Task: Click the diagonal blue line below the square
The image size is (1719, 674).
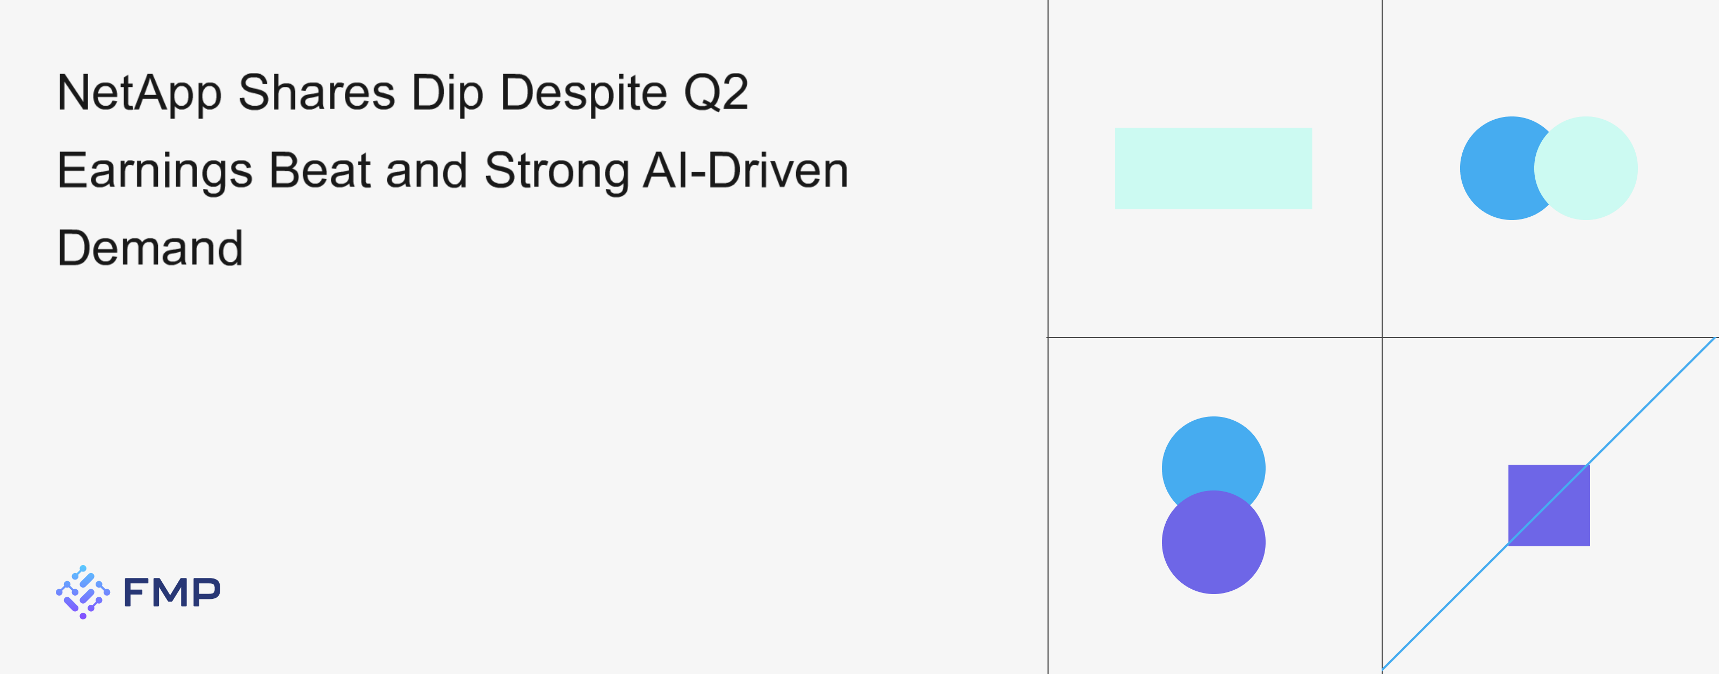Action: (x=1441, y=609)
